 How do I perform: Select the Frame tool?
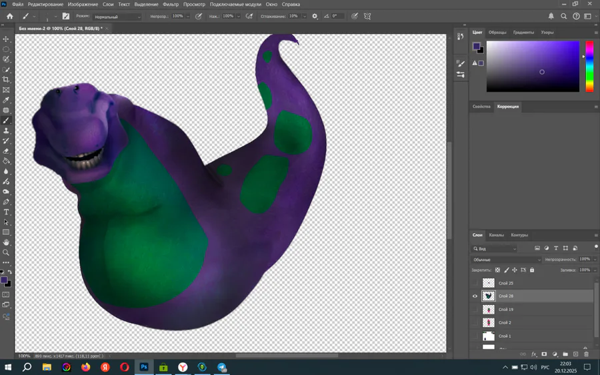click(6, 90)
